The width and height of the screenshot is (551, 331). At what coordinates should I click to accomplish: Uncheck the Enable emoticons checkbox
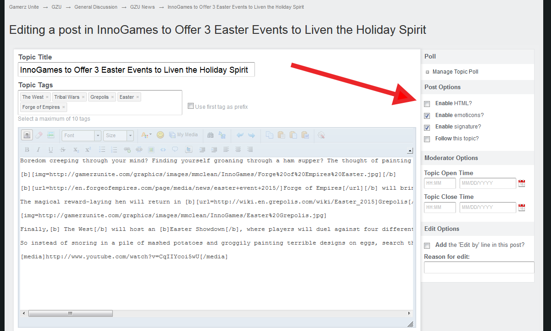tap(427, 116)
